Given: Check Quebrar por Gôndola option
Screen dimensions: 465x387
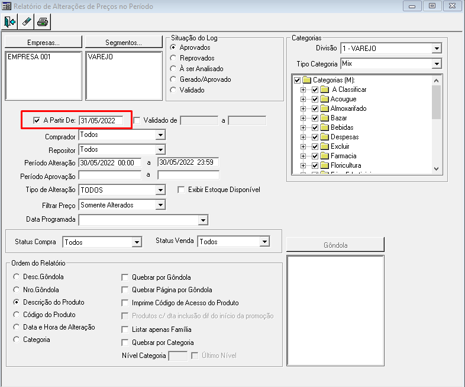Looking at the screenshot, I should [125, 277].
